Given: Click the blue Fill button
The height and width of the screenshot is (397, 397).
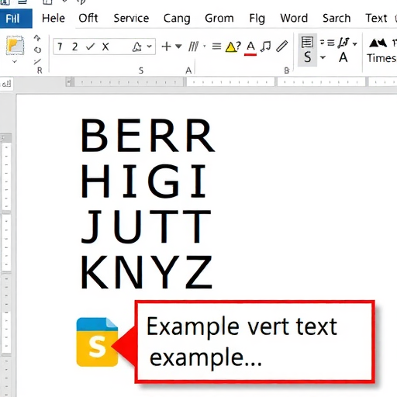Looking at the screenshot, I should 16,19.
